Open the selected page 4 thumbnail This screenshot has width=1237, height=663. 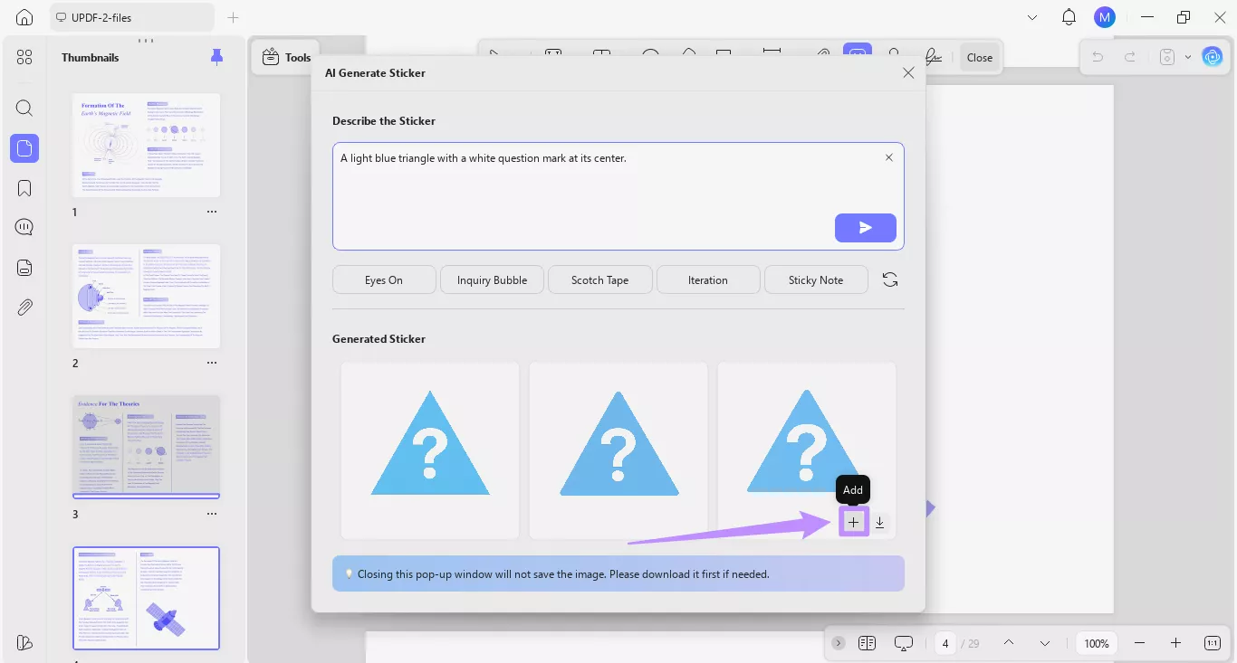coord(146,598)
